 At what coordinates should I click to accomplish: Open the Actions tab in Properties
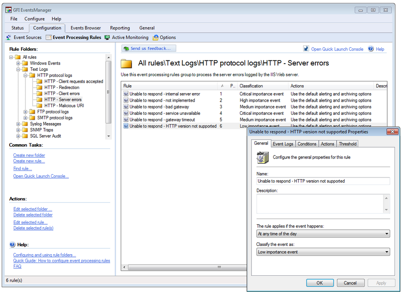[x=327, y=144]
